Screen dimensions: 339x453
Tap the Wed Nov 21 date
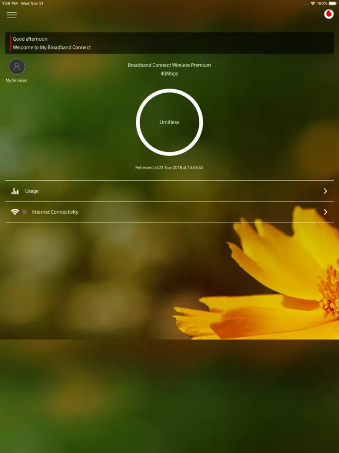pyautogui.click(x=32, y=4)
